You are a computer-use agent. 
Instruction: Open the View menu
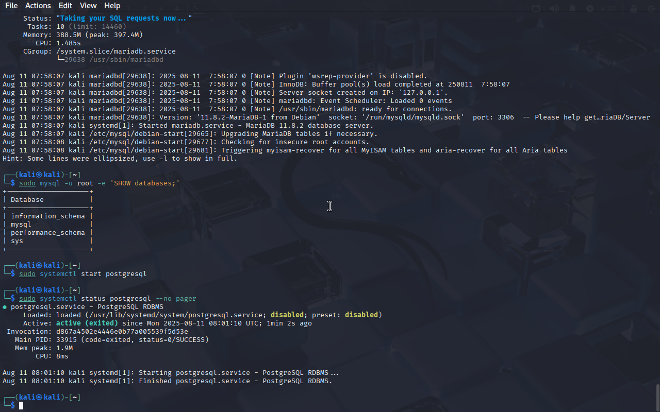pos(88,6)
